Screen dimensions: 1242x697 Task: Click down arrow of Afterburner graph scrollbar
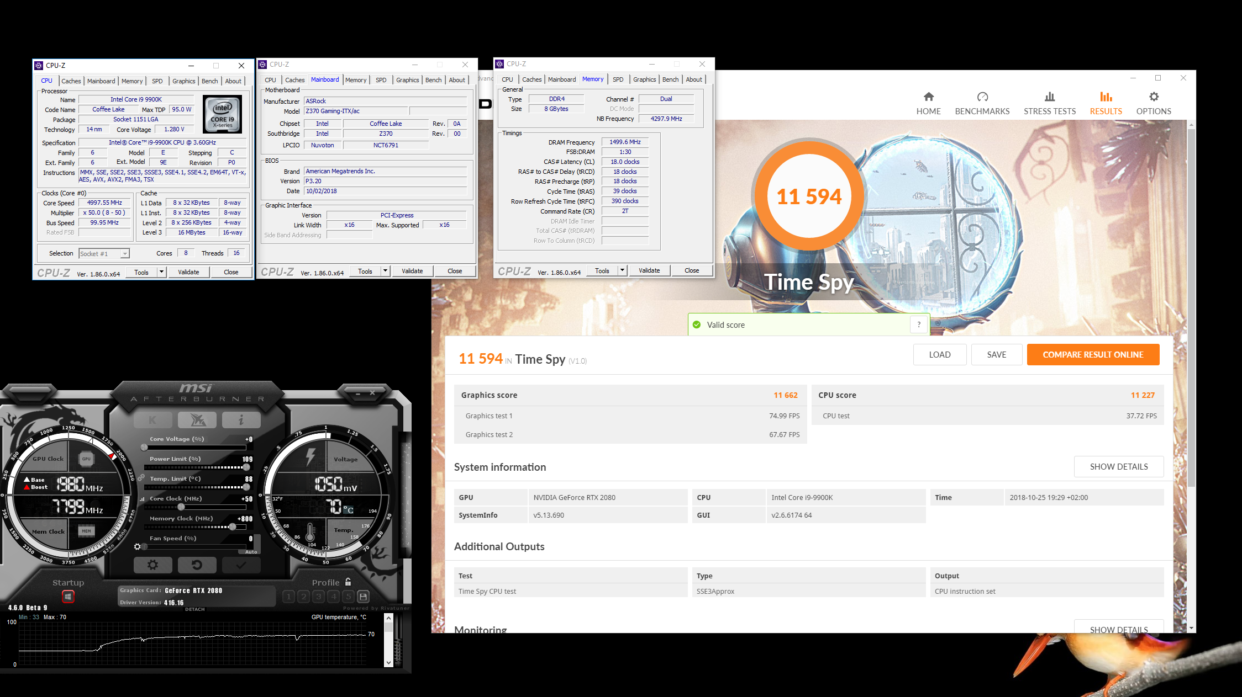tap(388, 662)
